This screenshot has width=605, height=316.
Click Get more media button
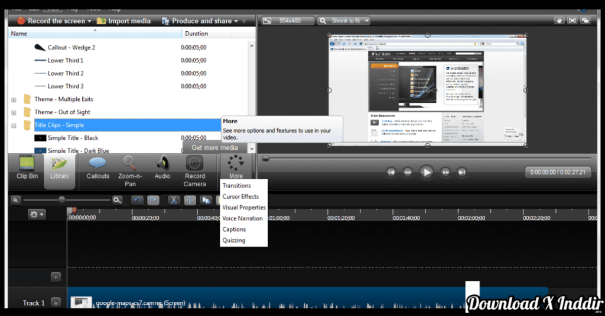(x=214, y=148)
